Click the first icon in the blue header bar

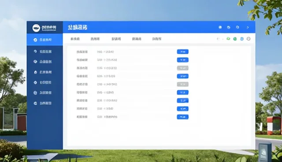coord(220,27)
